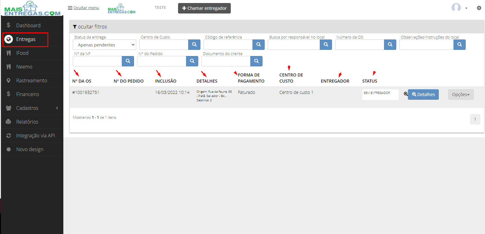This screenshot has width=485, height=234.
Task: Open Status da entrega dropdown
Action: click(104, 45)
